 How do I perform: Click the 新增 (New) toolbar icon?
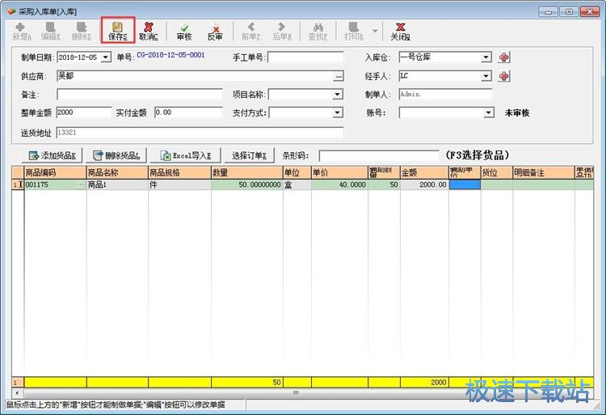(22, 32)
